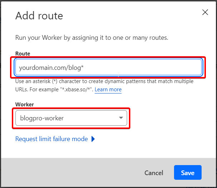The height and width of the screenshot is (188, 217).
Task: Close the Add route dialog with X
Action: 205,12
